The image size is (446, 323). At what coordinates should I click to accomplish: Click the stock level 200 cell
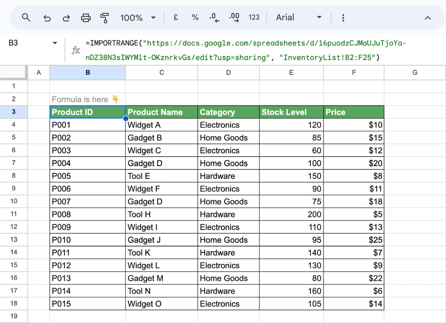[291, 214]
